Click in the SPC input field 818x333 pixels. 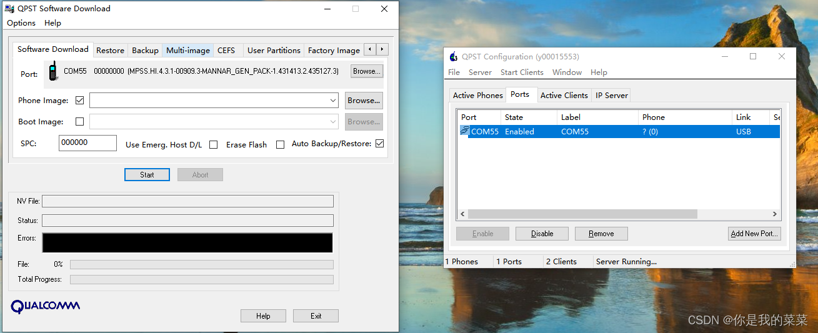pos(87,142)
